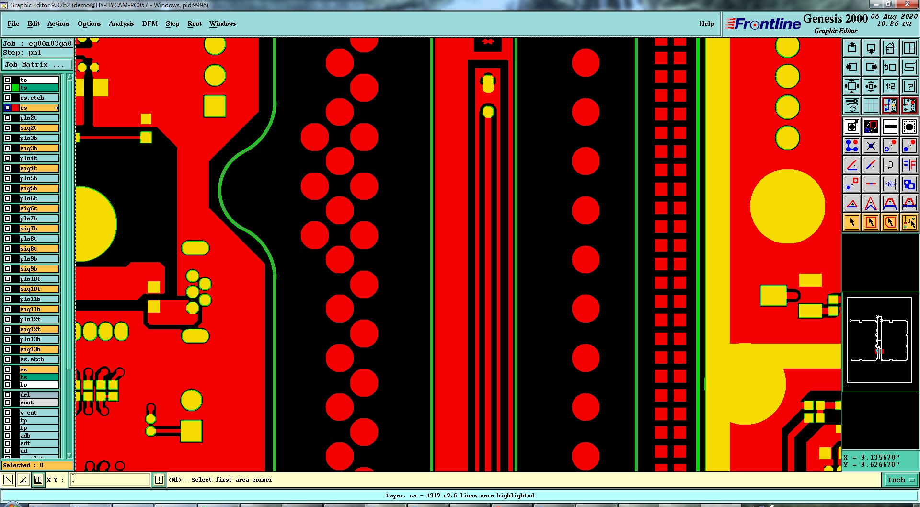The image size is (920, 507).
Task: Click the home view icon
Action: 890,48
